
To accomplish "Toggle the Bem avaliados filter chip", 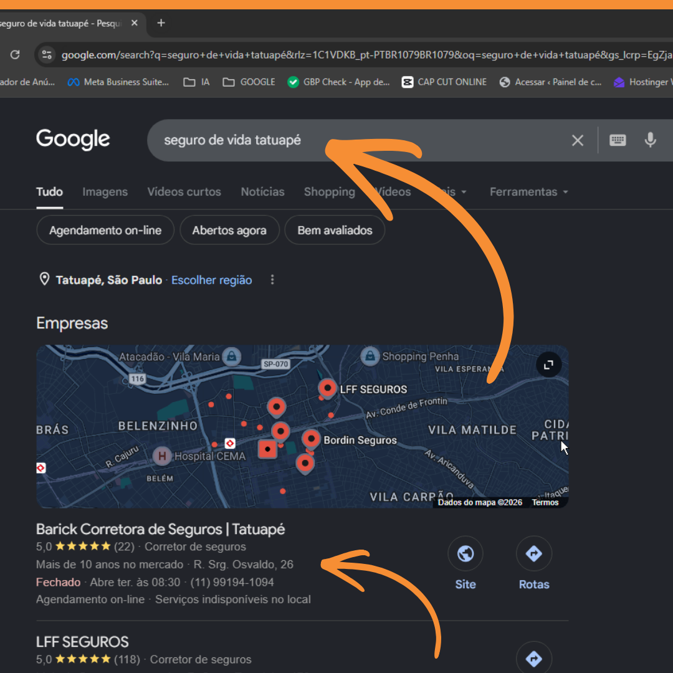I will tap(335, 231).
